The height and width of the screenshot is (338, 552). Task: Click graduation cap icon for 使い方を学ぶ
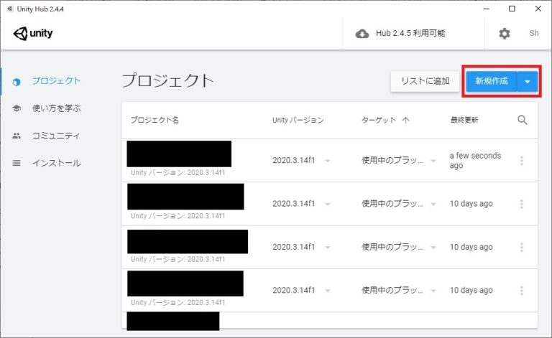17,108
